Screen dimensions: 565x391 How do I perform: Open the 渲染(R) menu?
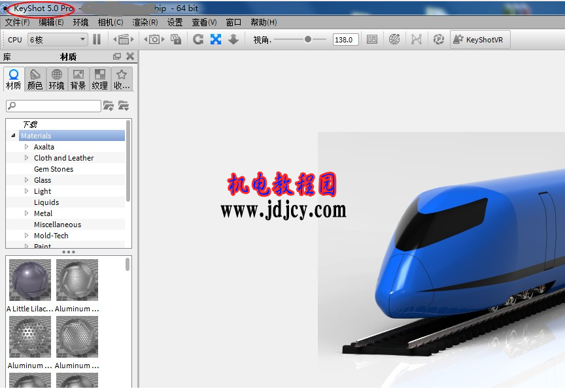coord(145,22)
